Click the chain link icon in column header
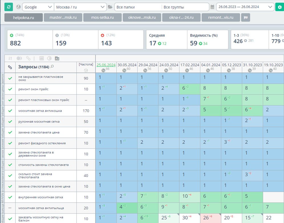This screenshot has width=284, height=223. (x=10, y=67)
